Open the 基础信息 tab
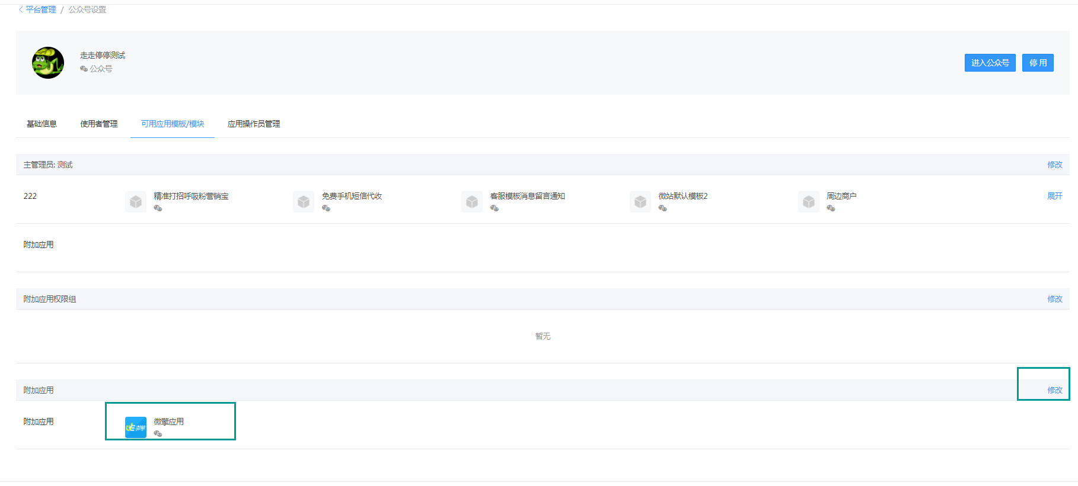Screen dimensions: 1078x486 (x=42, y=124)
